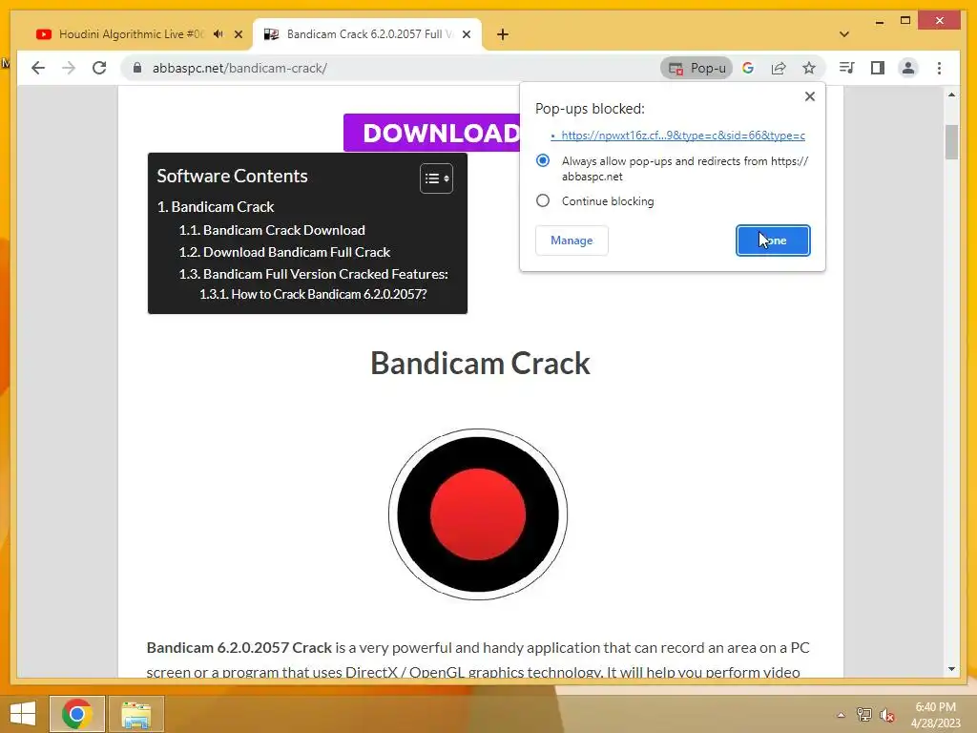Toggle the side panel icon
Image resolution: width=977 pixels, height=733 pixels.
coord(878,68)
